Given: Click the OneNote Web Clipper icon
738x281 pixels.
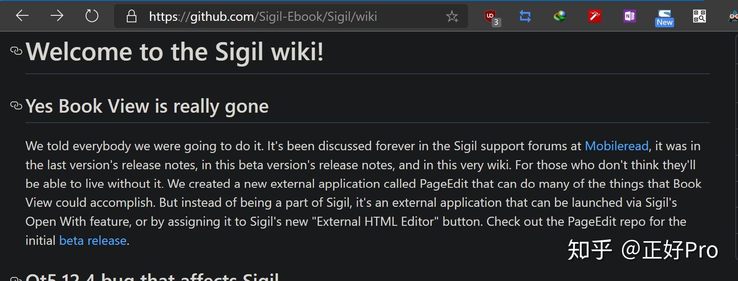Looking at the screenshot, I should tap(629, 16).
